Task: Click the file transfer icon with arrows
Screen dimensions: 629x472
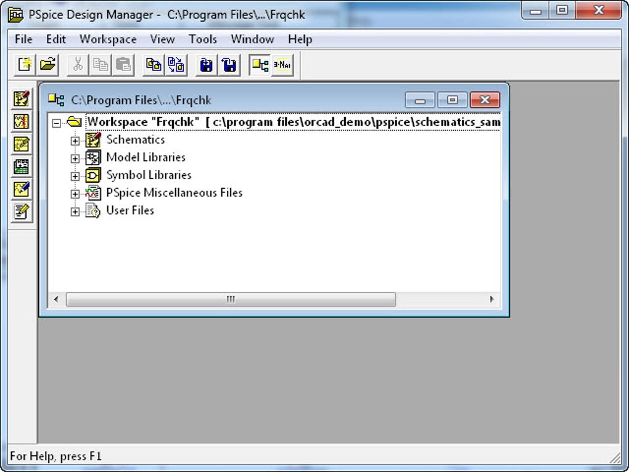Action: pyautogui.click(x=176, y=65)
